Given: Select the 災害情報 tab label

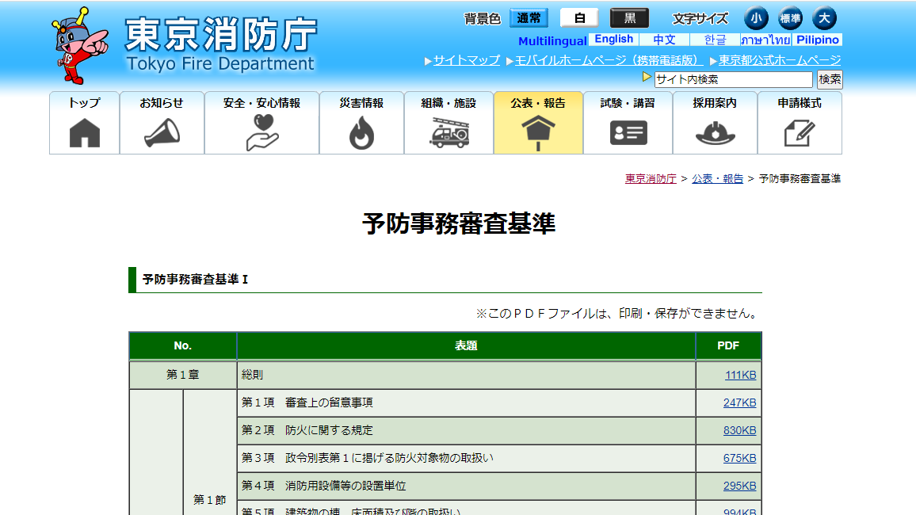Looking at the screenshot, I should coord(361,103).
